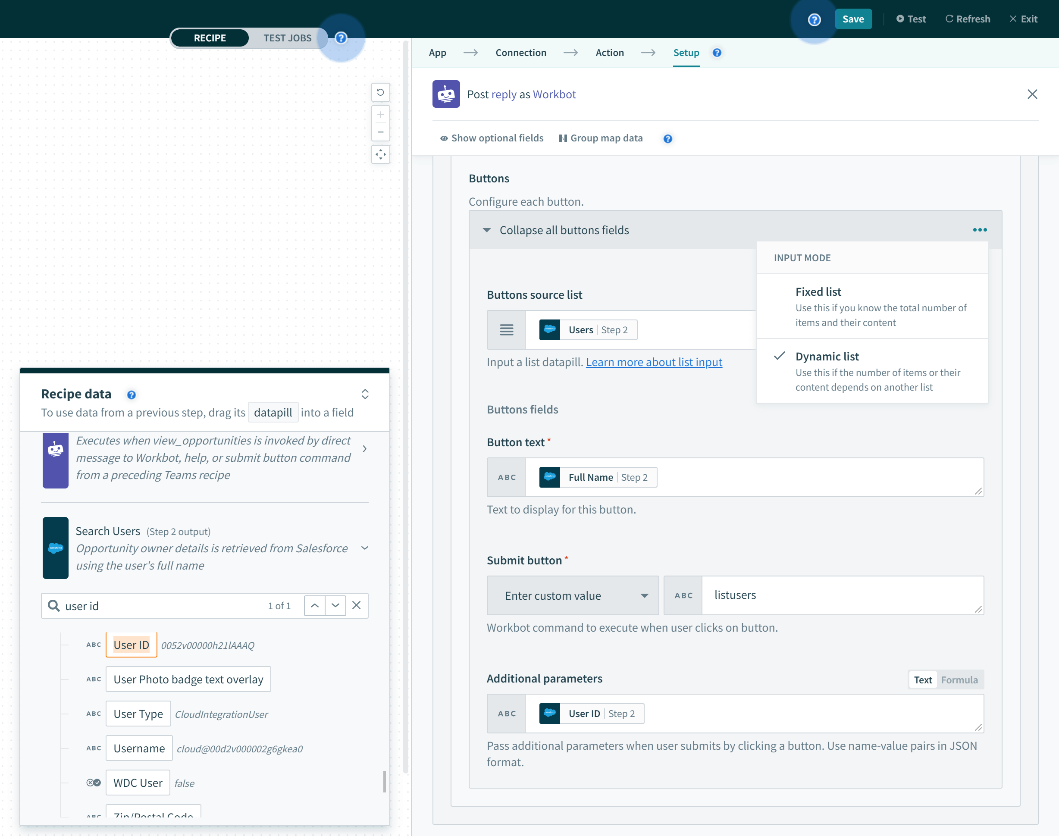Open Learn more about list input link
1059x836 pixels.
[x=654, y=362]
